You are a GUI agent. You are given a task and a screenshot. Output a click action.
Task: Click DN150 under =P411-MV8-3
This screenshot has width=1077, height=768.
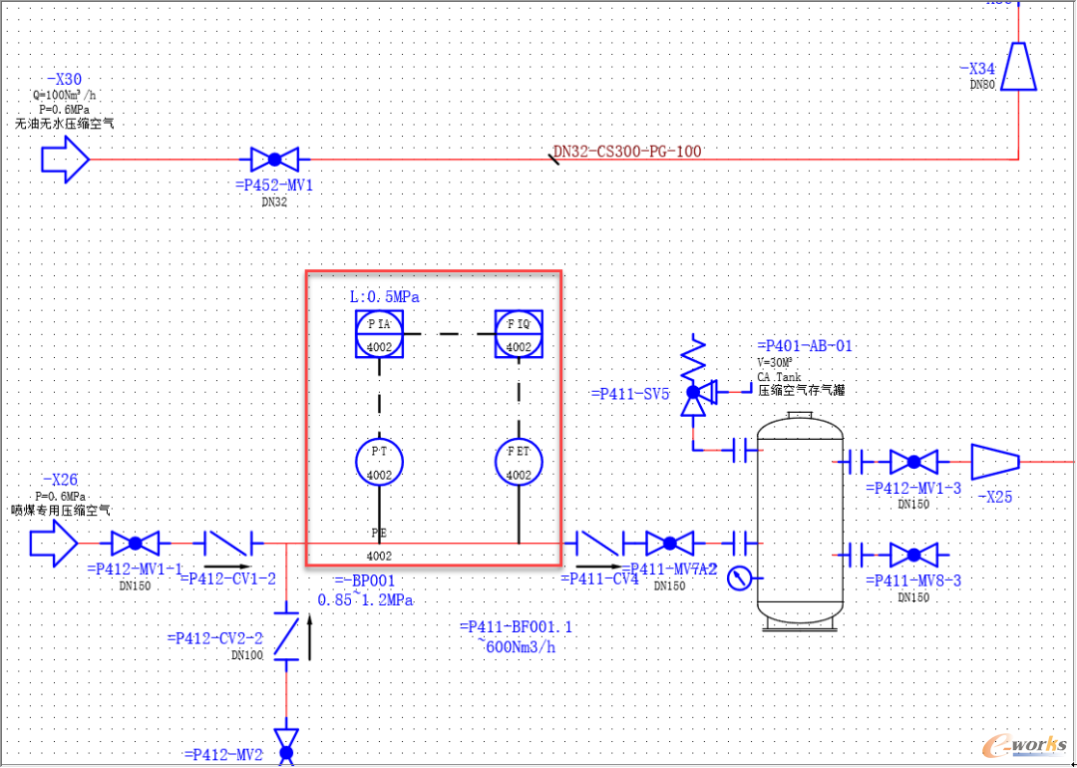(x=914, y=597)
